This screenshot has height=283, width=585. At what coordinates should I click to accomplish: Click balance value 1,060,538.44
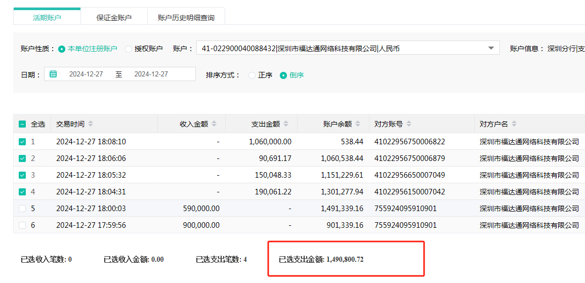click(x=342, y=158)
